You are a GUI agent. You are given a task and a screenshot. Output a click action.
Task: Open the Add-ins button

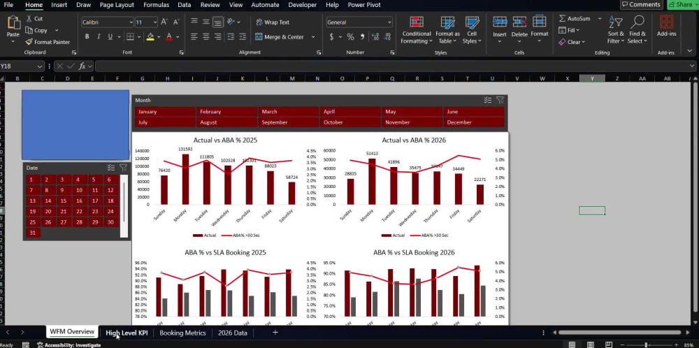coord(666,26)
